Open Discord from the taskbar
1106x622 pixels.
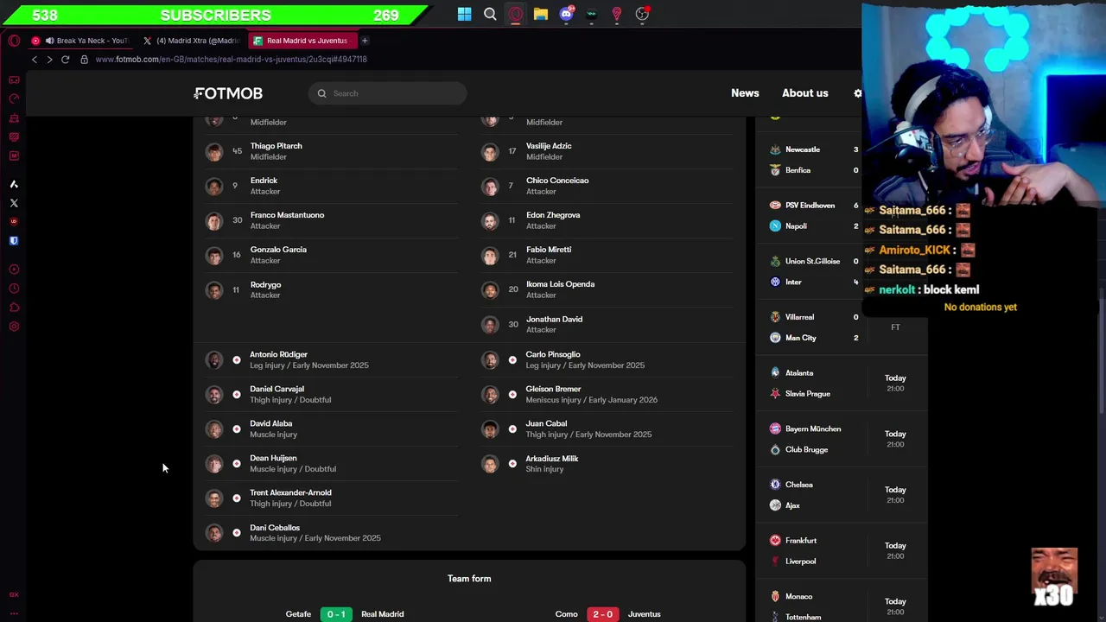[566, 14]
